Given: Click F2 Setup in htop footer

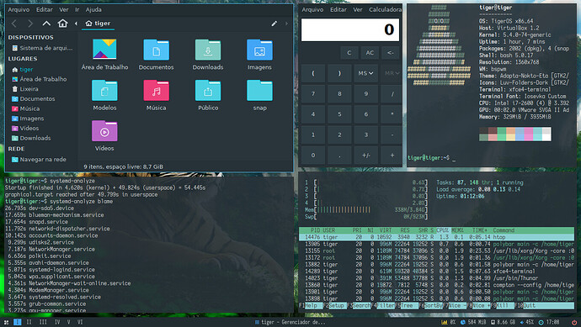Looking at the screenshot, I should (336, 305).
